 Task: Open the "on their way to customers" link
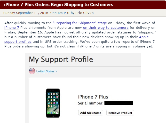pyautogui.click(x=106, y=28)
